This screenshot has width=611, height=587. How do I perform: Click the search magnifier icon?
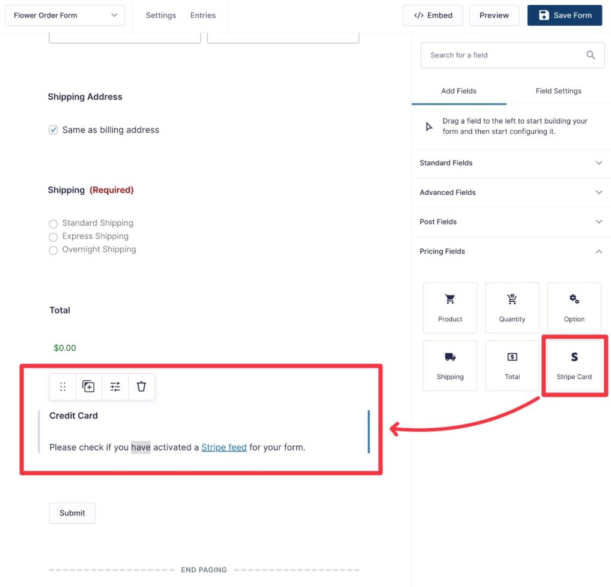(591, 55)
